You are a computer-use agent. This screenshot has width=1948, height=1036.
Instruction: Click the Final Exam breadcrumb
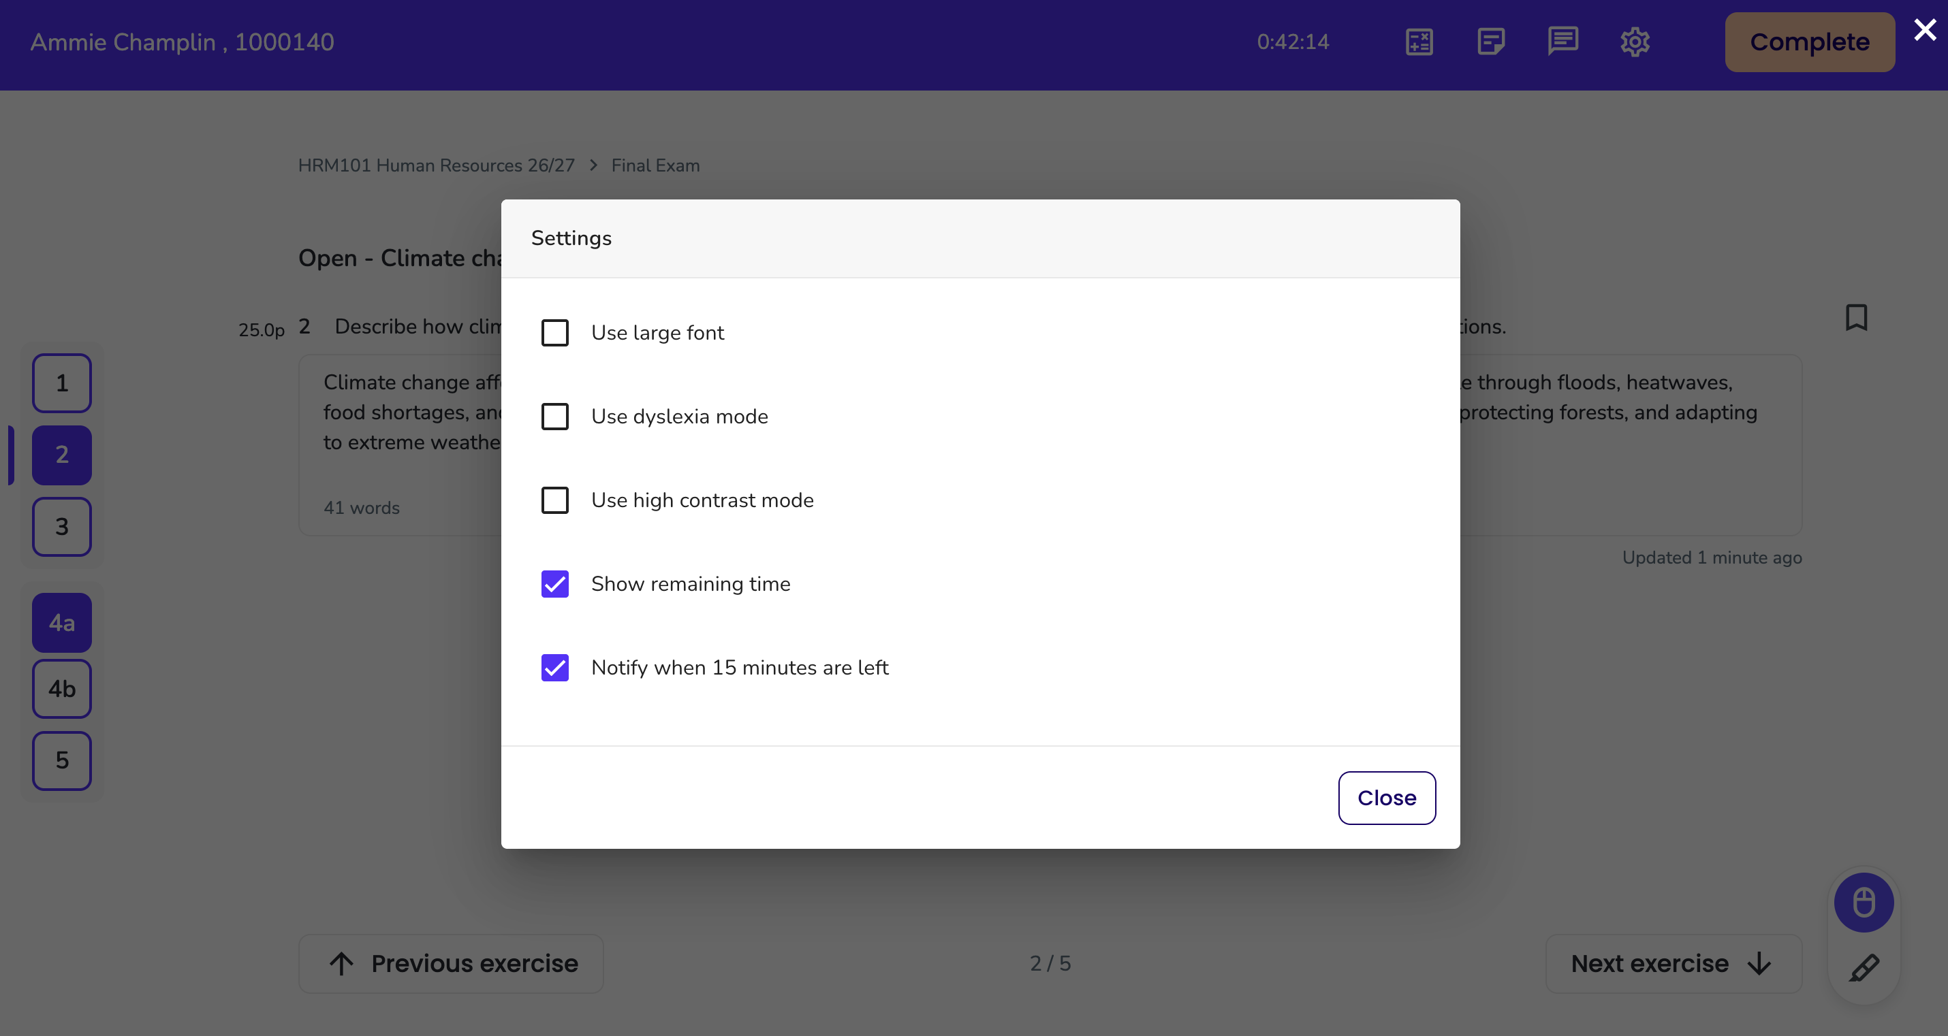pyautogui.click(x=656, y=165)
